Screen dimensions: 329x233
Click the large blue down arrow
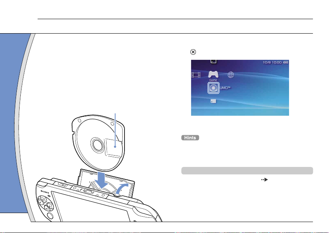101,180
